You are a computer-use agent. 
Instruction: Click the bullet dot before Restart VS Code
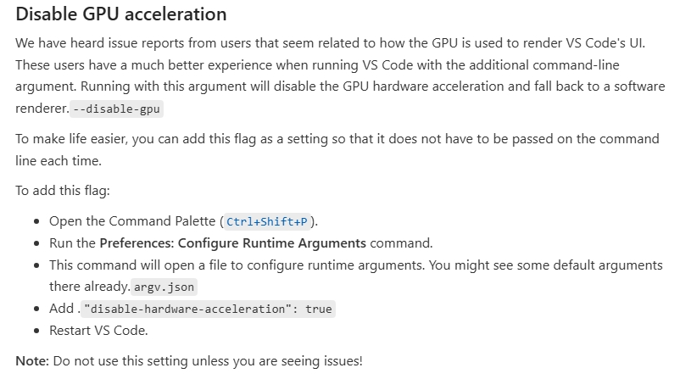click(x=37, y=331)
